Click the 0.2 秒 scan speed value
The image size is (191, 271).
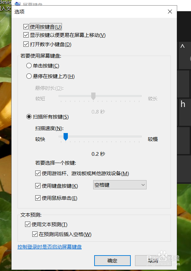pos(98,154)
